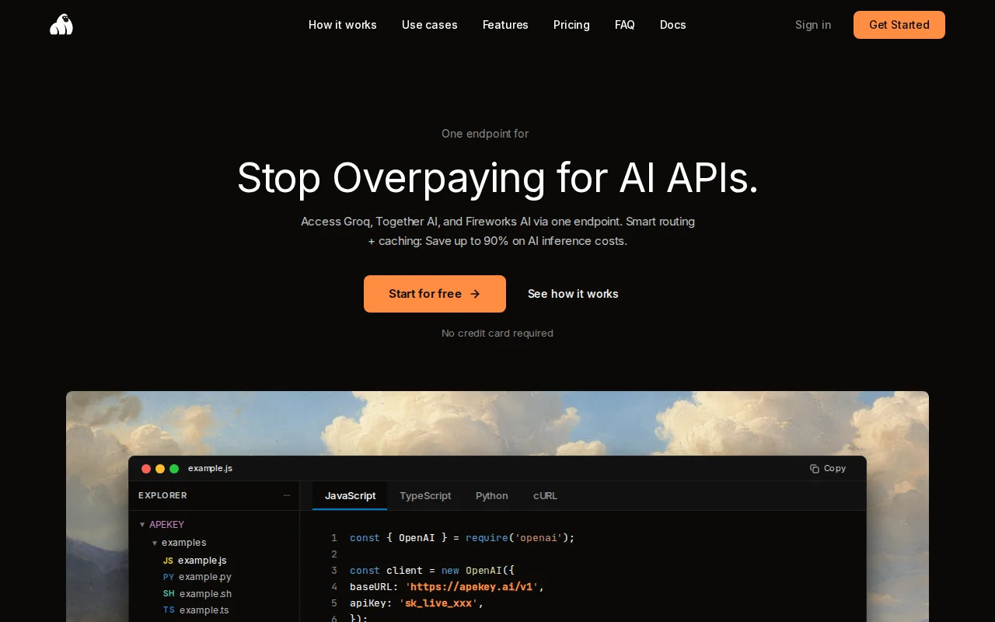Open the FAQ nav link
Screen dimensions: 995x622
625,25
